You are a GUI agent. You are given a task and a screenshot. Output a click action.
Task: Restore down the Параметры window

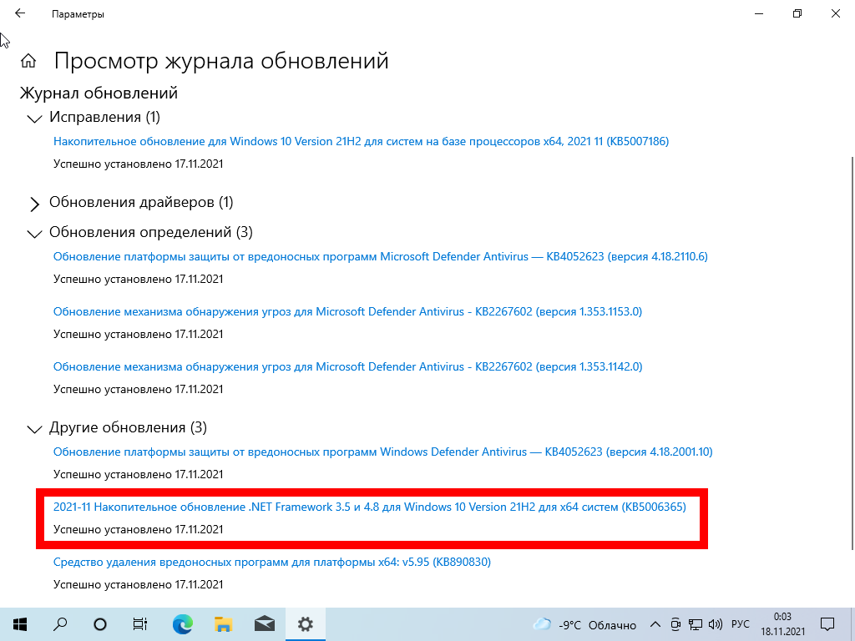(x=797, y=13)
